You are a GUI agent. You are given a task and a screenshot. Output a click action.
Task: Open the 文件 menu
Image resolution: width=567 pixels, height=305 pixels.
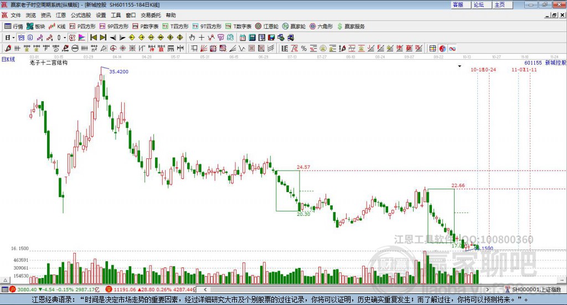click(x=16, y=15)
